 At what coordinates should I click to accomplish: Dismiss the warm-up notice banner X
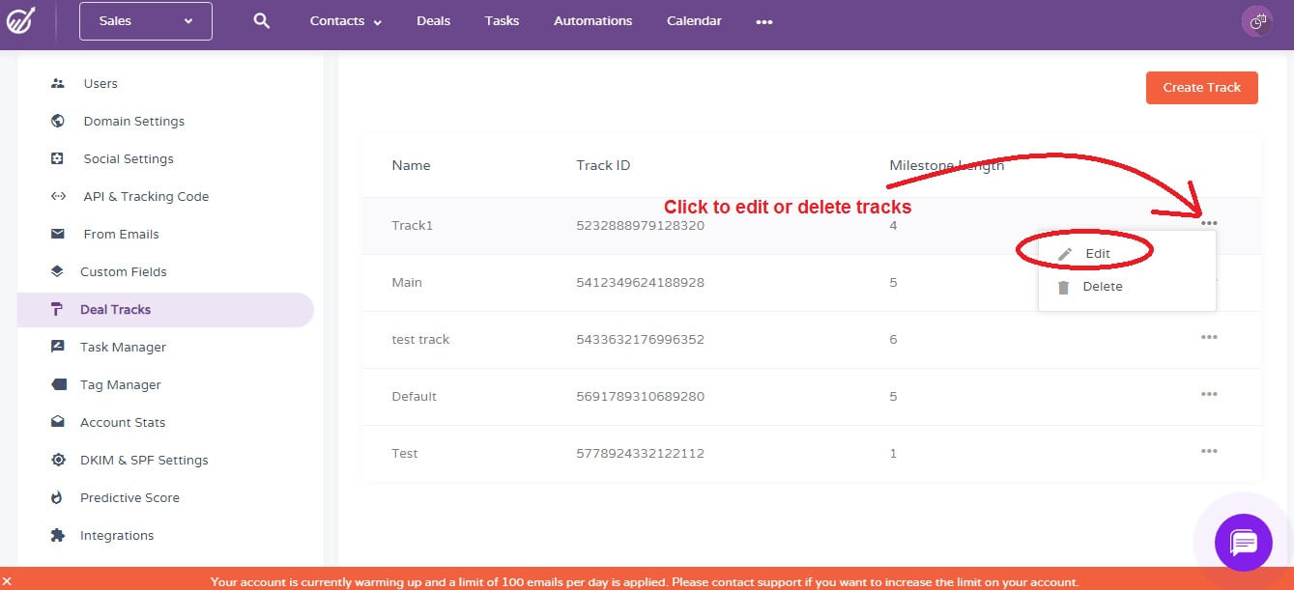pos(8,581)
